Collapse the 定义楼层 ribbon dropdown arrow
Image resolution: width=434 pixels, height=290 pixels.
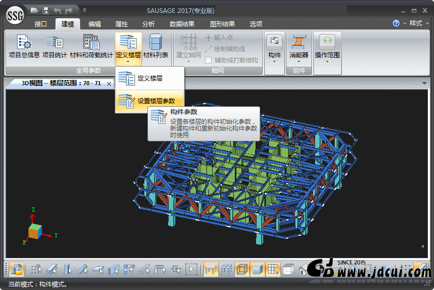coord(128,62)
